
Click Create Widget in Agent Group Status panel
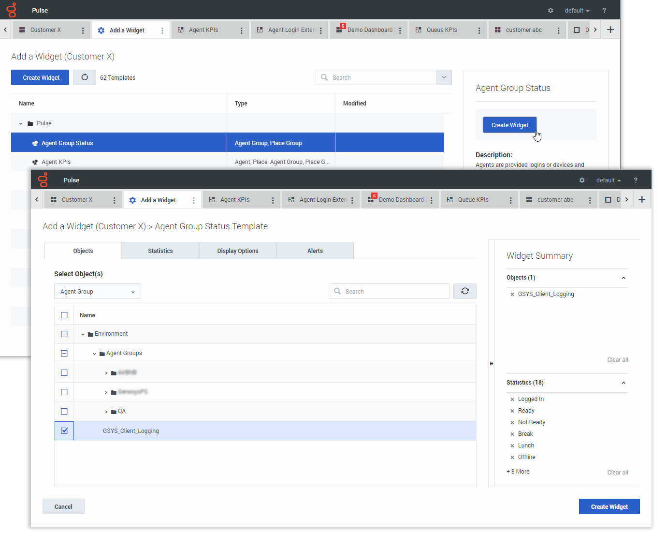(x=509, y=125)
